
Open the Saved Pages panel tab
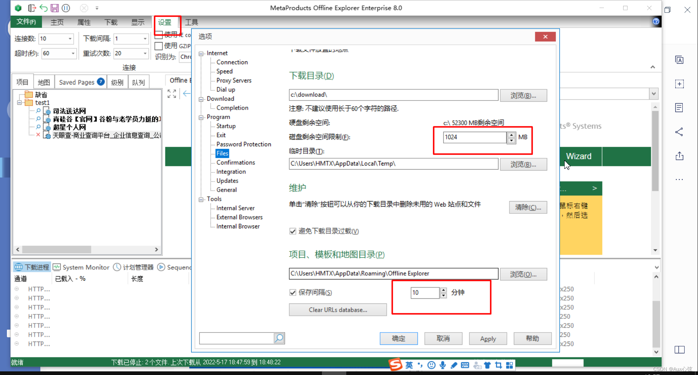[x=81, y=82]
